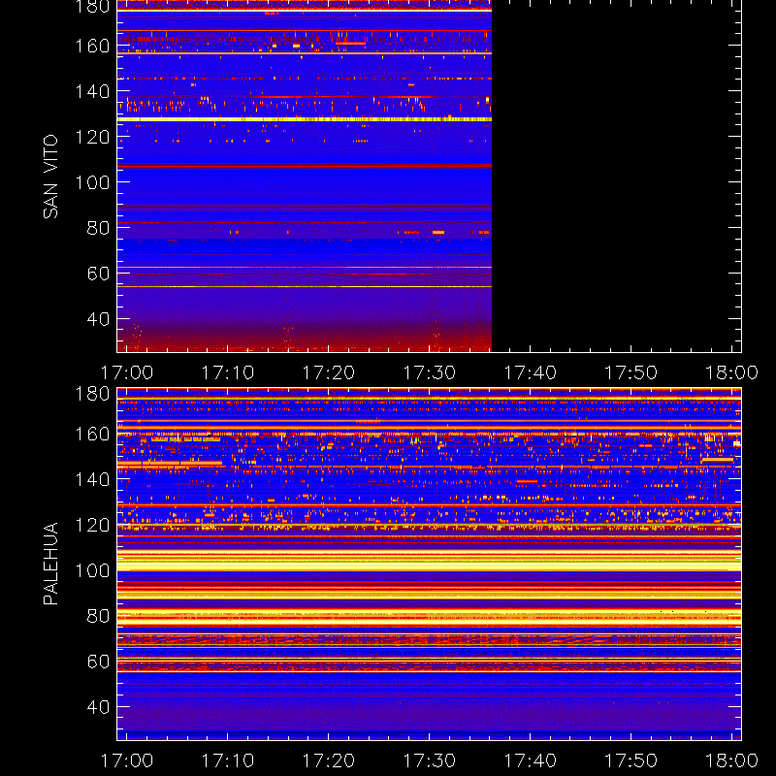
Task: Select the 60 tick label on Palehua plot
Action: click(x=98, y=662)
